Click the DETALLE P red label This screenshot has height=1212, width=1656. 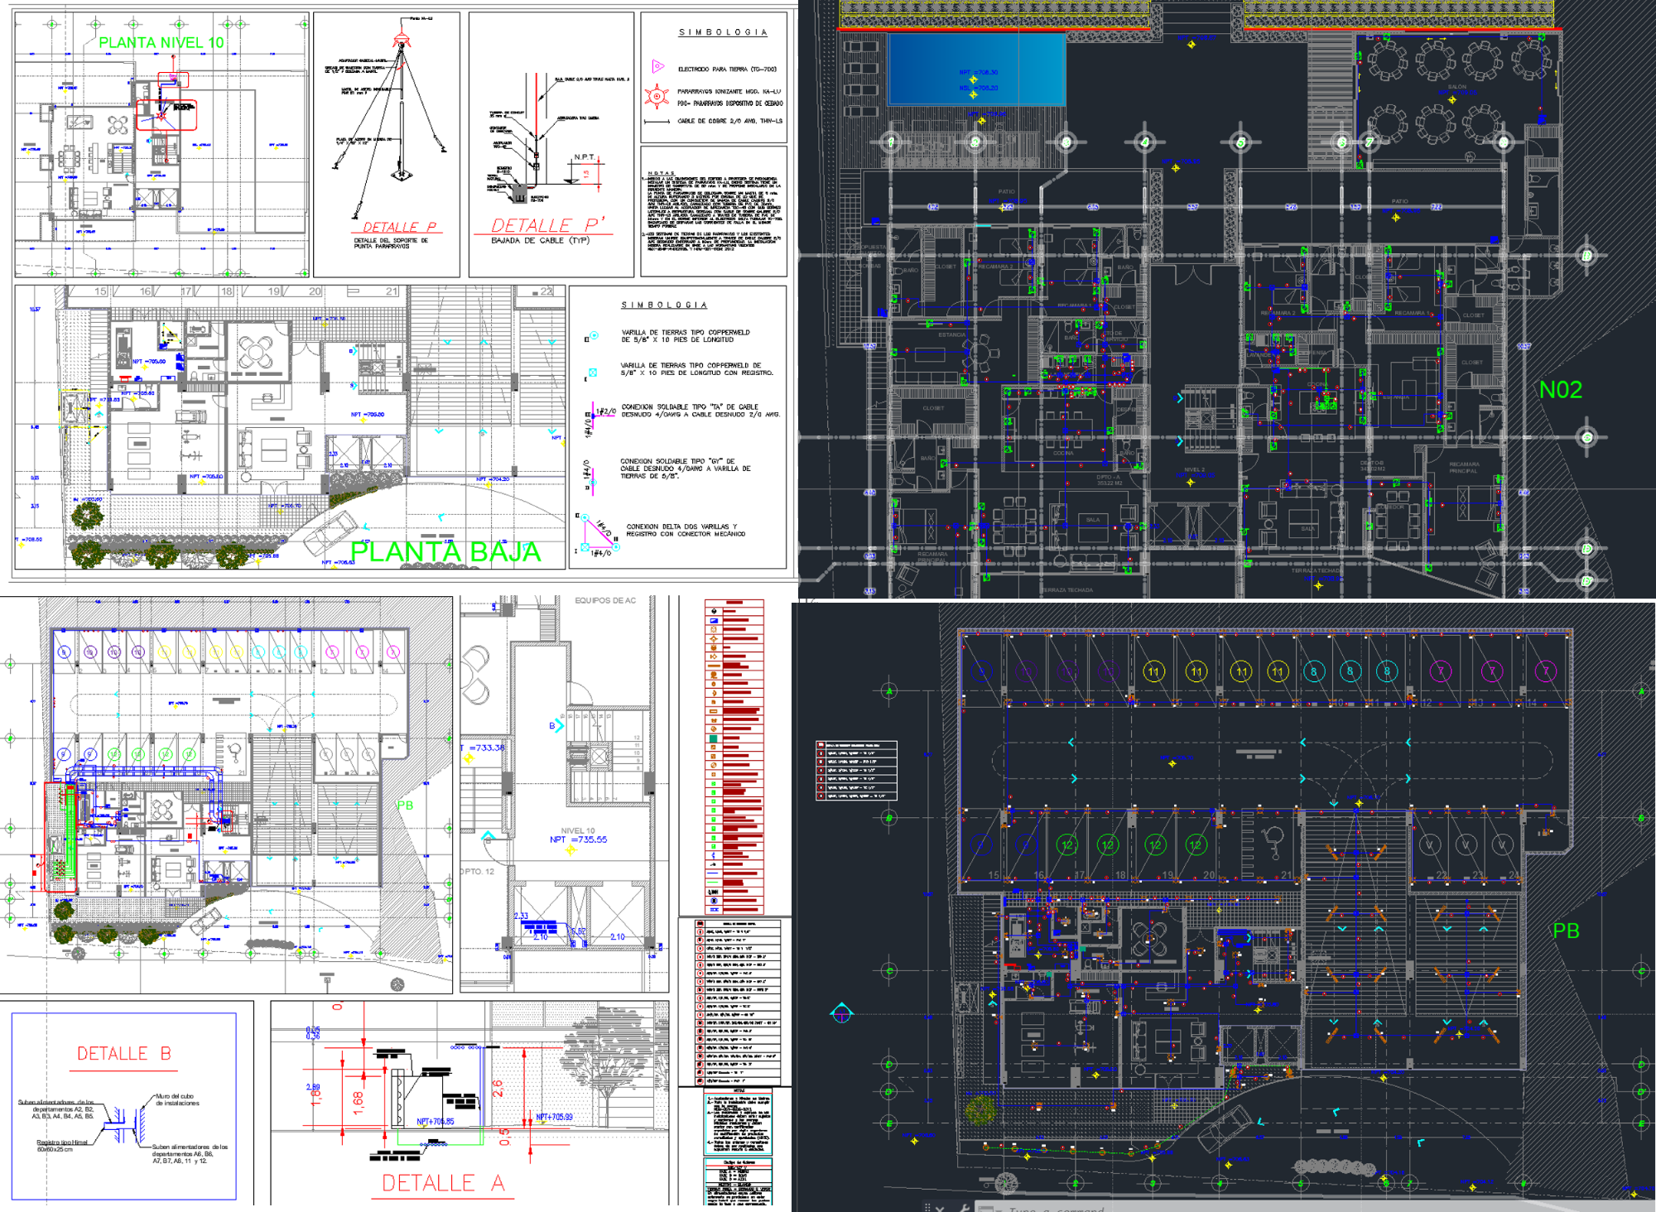click(399, 227)
